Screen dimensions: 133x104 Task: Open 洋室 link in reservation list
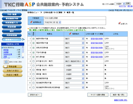5,57
